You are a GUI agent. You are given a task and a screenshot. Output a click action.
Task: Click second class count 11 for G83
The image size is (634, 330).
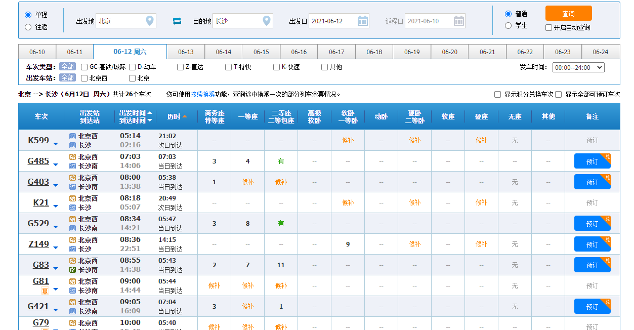(x=281, y=265)
